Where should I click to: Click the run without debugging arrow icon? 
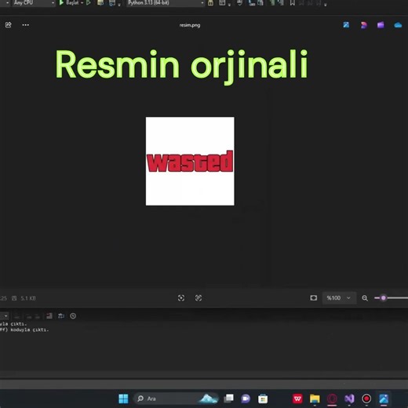(89, 2)
